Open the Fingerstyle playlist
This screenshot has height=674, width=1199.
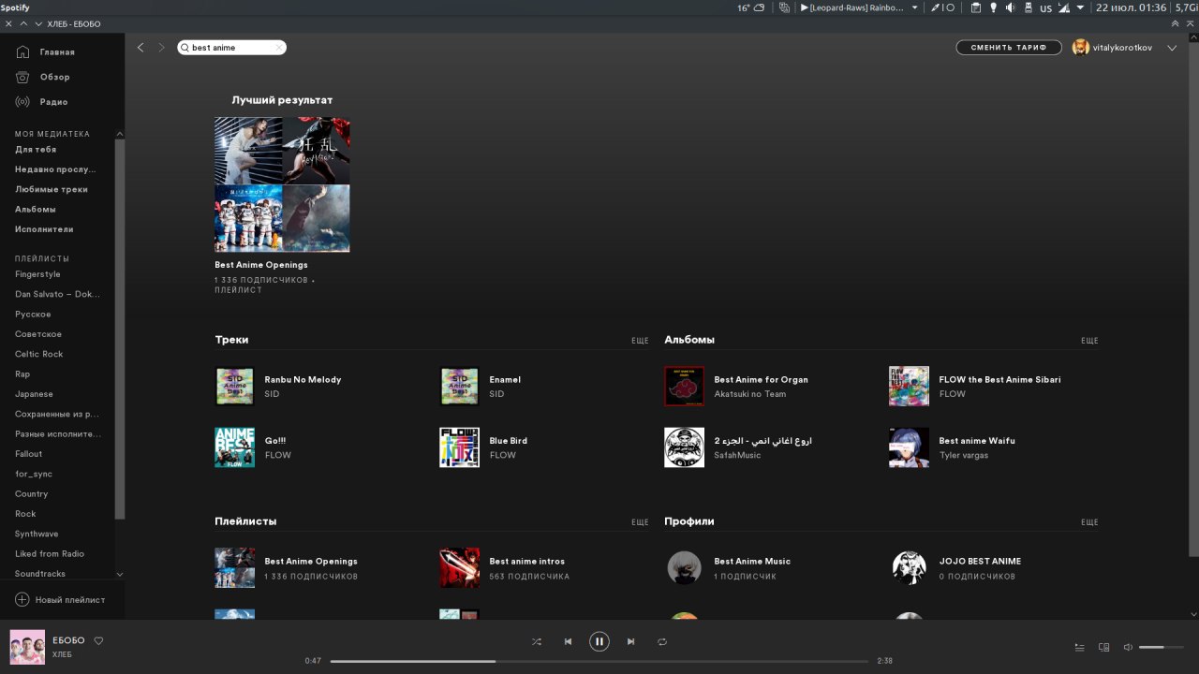[x=37, y=274]
